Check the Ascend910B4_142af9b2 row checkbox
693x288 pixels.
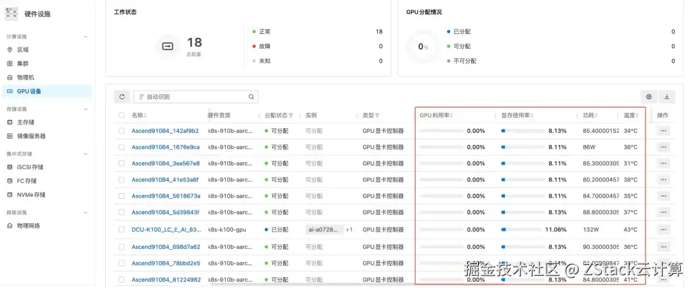121,131
